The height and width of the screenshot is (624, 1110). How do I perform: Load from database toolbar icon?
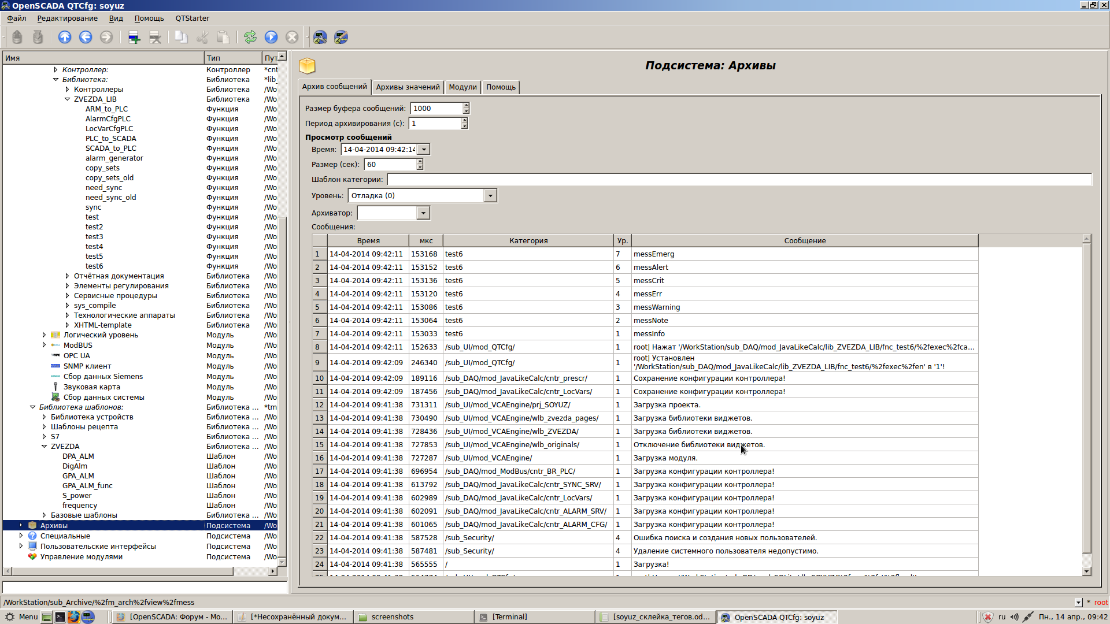tap(17, 38)
